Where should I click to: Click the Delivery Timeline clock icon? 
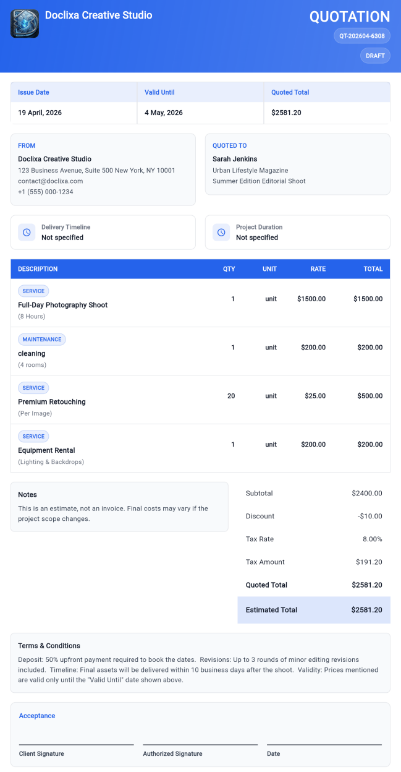27,232
